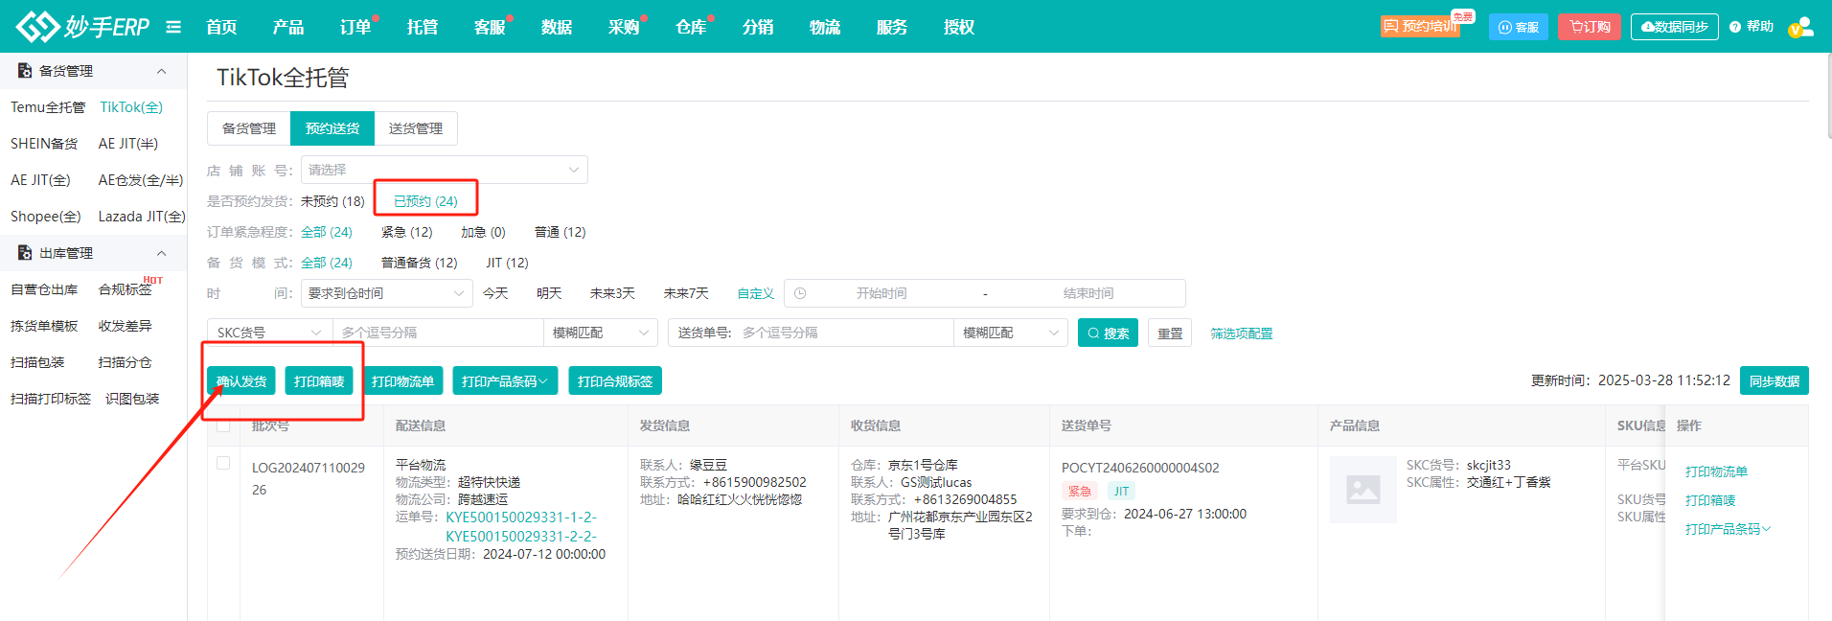The width and height of the screenshot is (1832, 621).
Task: Open the 订单 top menu
Action: (x=355, y=27)
